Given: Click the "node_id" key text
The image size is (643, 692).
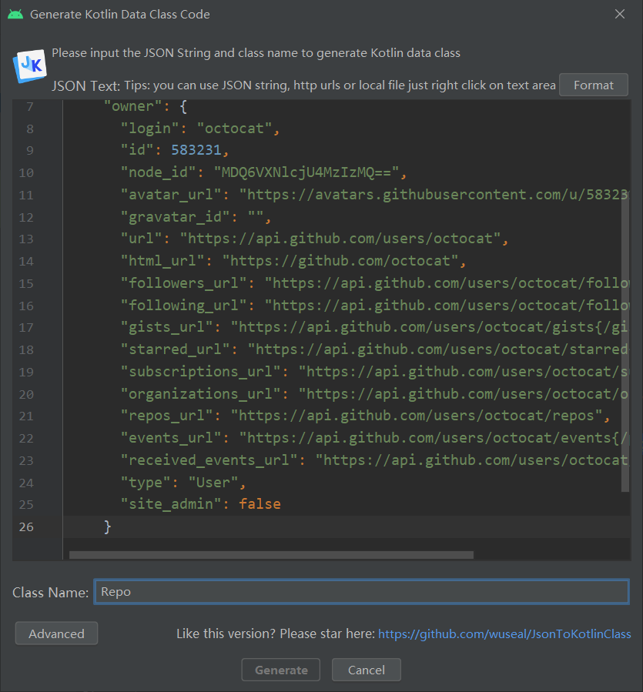Looking at the screenshot, I should coord(158,172).
